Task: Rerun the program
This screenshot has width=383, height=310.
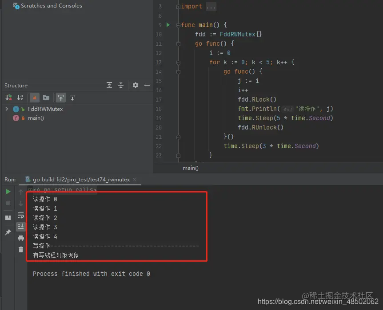Action: coord(8,192)
